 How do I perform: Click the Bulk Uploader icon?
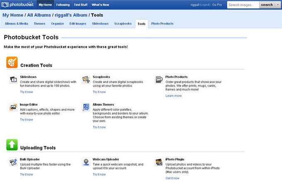[13, 162]
